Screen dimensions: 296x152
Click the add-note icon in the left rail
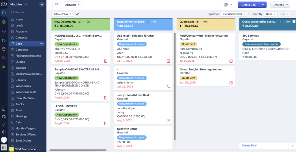click(x=4, y=109)
